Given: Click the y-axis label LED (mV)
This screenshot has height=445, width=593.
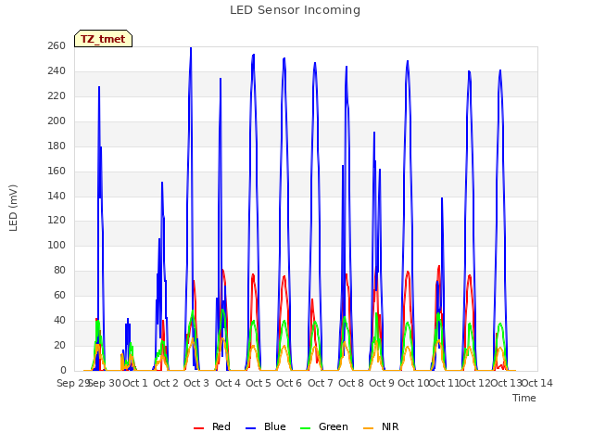Looking at the screenshot, I should [13, 208].
